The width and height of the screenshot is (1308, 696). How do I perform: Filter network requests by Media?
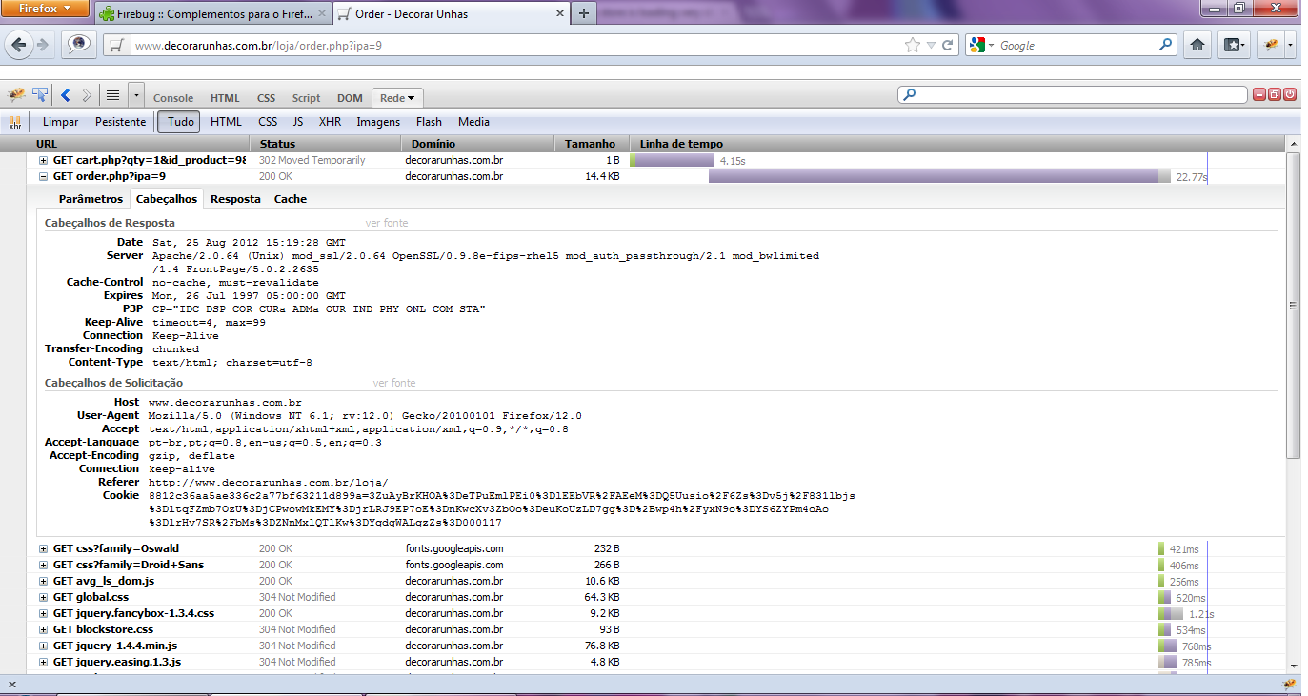click(x=473, y=122)
